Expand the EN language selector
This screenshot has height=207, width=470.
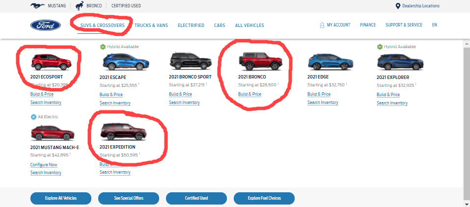[x=434, y=25]
